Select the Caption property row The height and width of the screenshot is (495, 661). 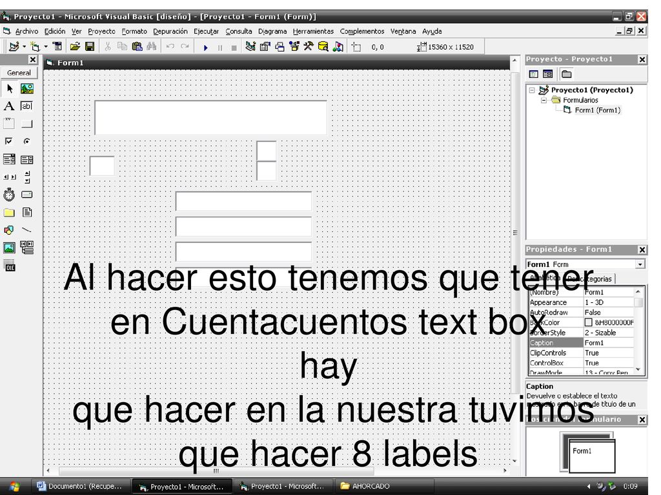tap(582, 343)
